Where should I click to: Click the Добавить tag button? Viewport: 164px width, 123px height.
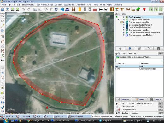(x=123, y=99)
